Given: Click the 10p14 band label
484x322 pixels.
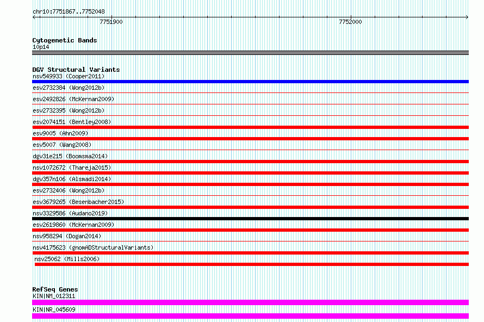Looking at the screenshot, I should point(41,47).
